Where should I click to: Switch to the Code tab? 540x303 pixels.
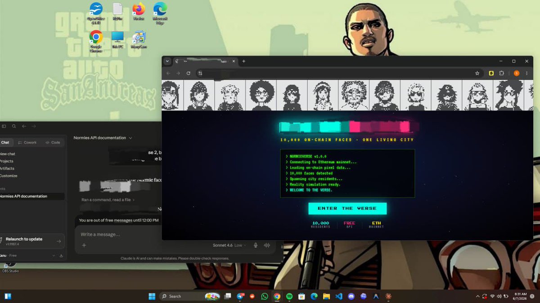coord(53,142)
